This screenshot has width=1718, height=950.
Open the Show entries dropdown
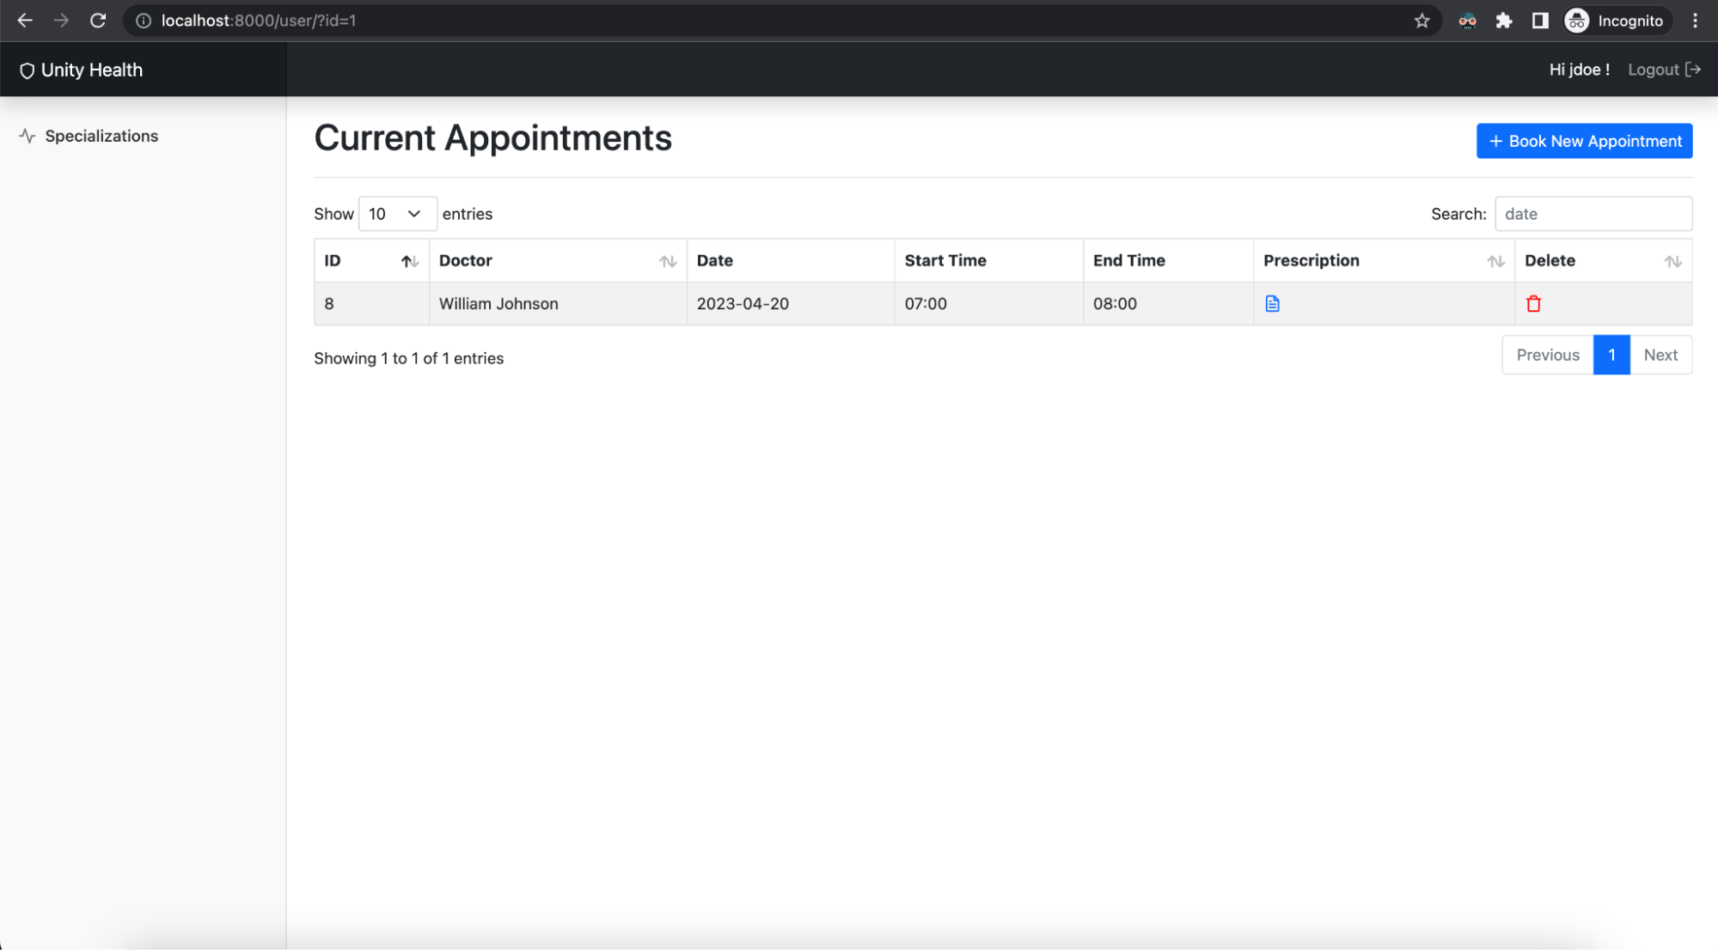pos(396,214)
